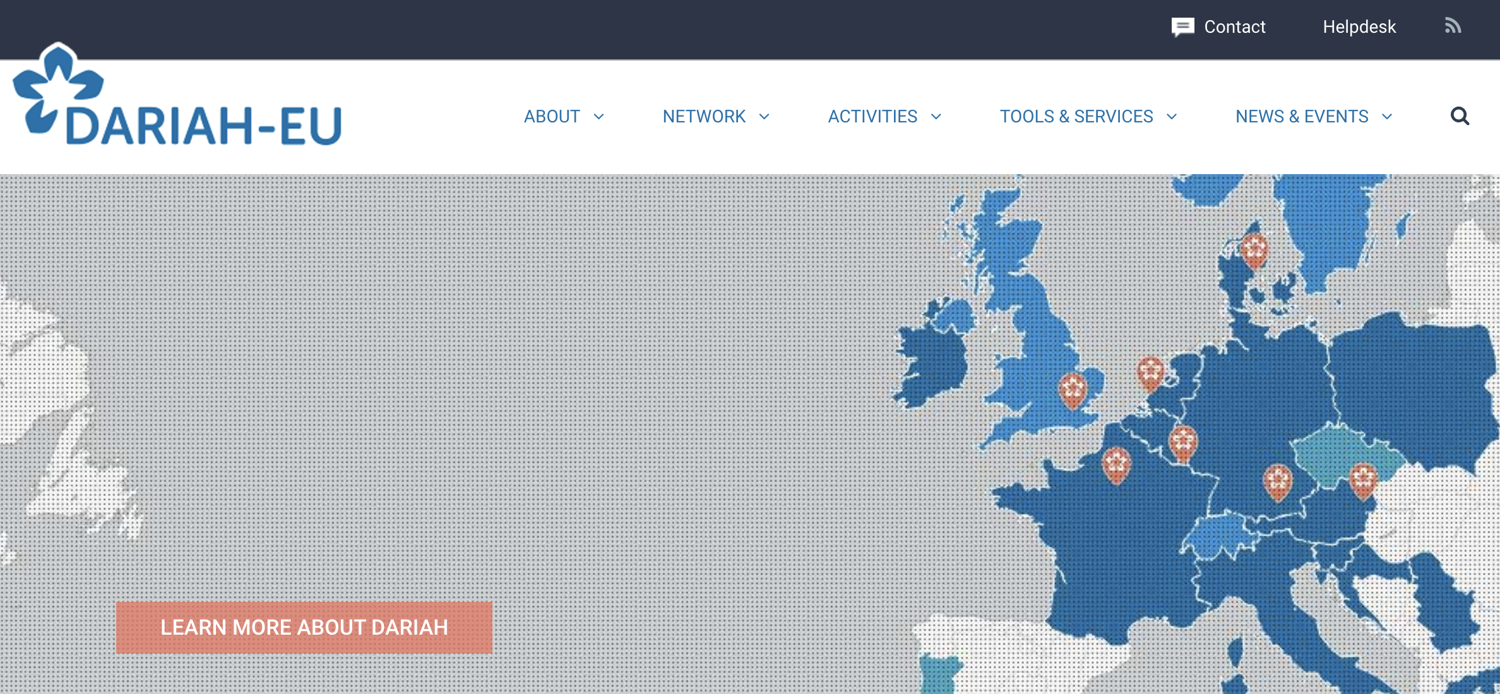Click the Contact speech bubble icon
The height and width of the screenshot is (694, 1500).
(x=1182, y=26)
